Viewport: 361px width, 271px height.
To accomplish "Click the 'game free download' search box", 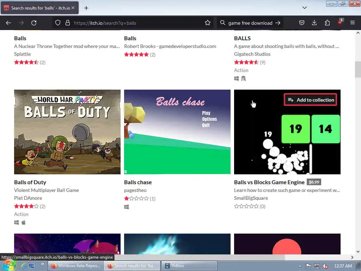I will click(250, 23).
